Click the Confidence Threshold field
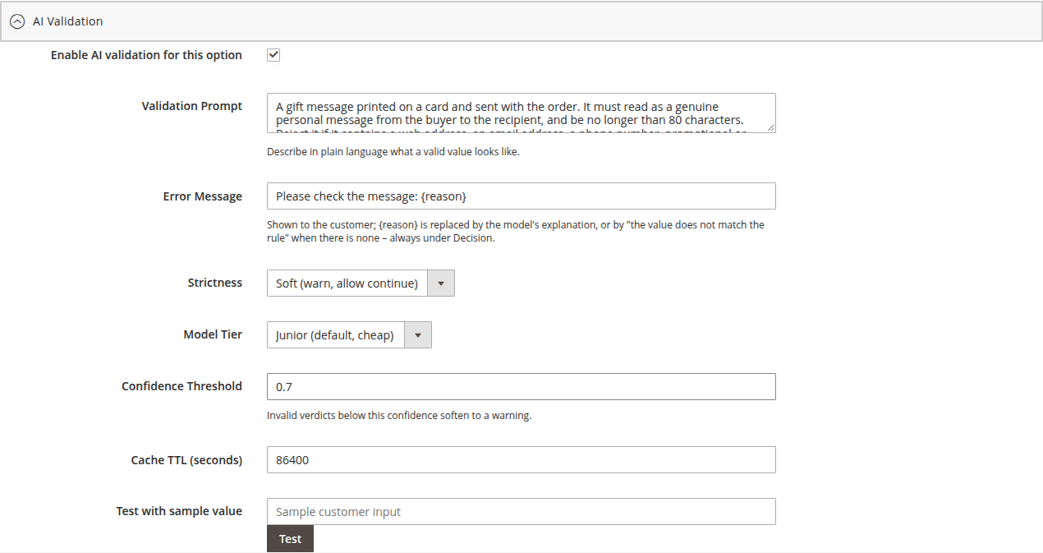 521,387
